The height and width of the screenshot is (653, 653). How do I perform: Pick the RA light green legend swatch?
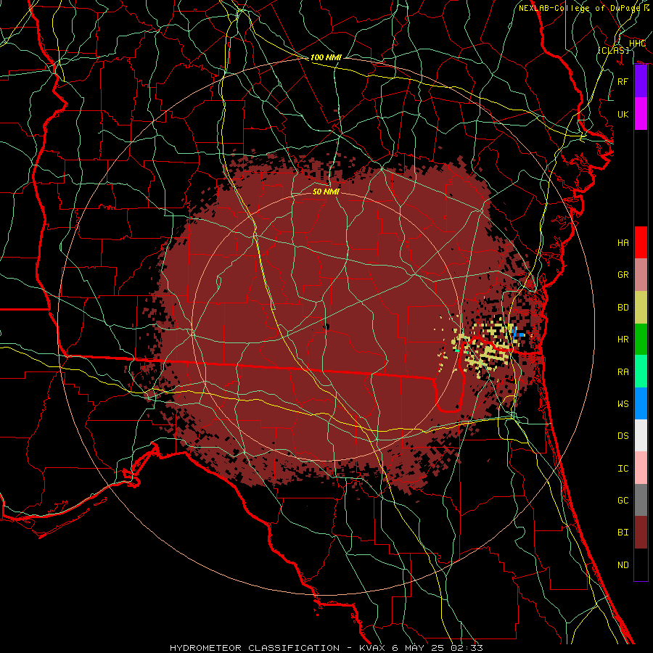tap(641, 371)
